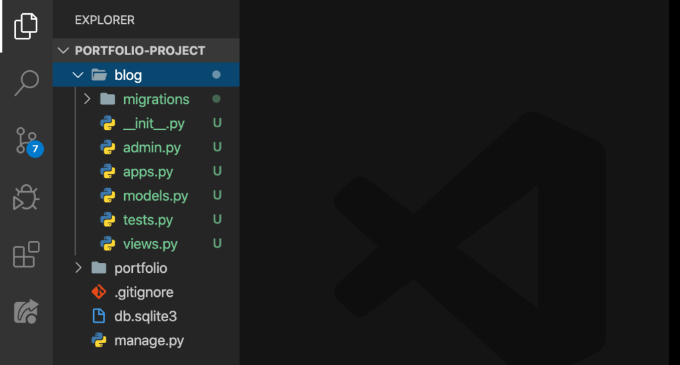680x365 pixels.
Task: Open the Live Share icon
Action: 26,311
